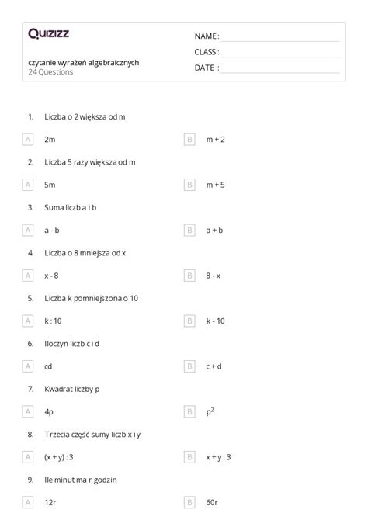This screenshot has width=368, height=520.
Task: Check box A next to 12r
Action: coord(28,503)
